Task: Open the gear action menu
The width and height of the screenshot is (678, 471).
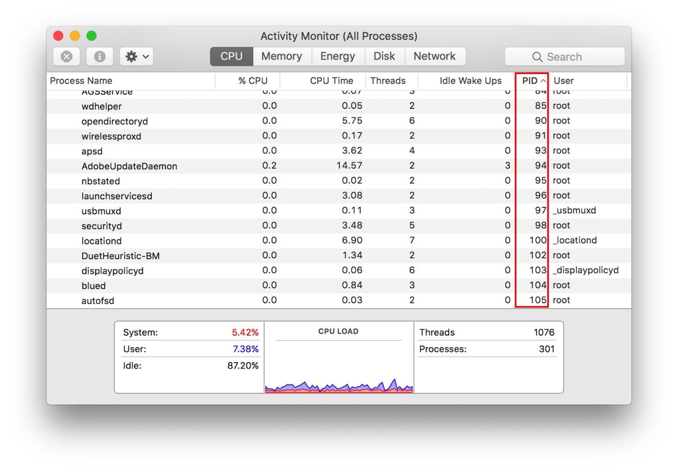Action: (x=136, y=56)
